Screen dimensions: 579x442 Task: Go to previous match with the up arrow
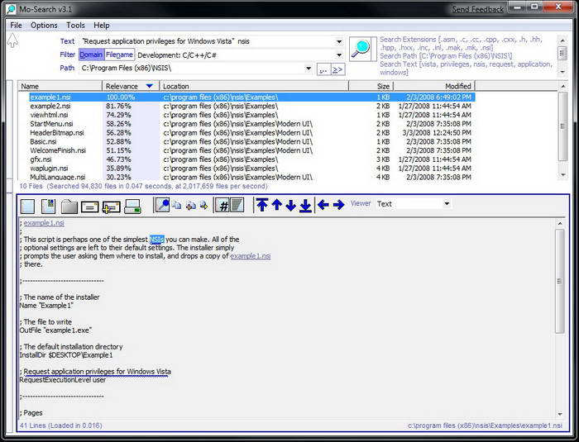(x=277, y=205)
